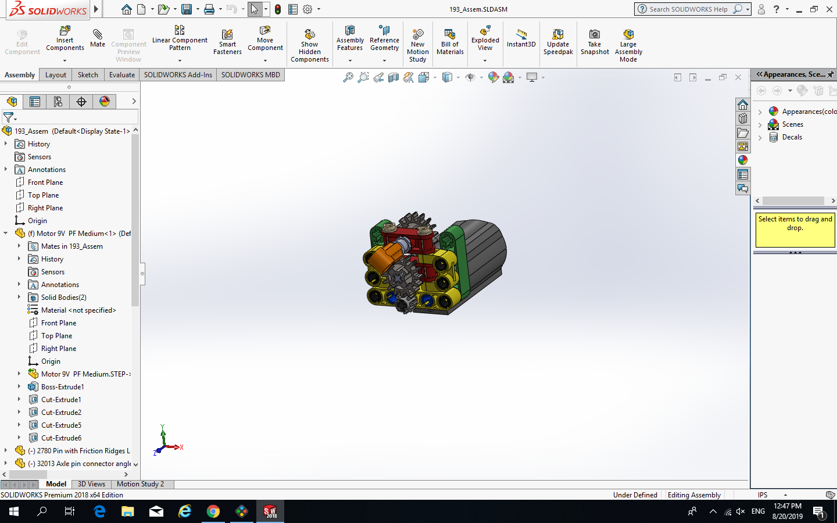Open Options gear dropdown arrow

coord(319,9)
